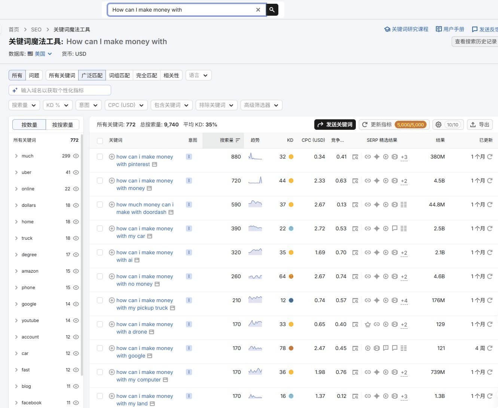Image resolution: width=498 pixels, height=408 pixels.
Task: Open the 高级筛选器 dropdown
Action: [x=261, y=105]
